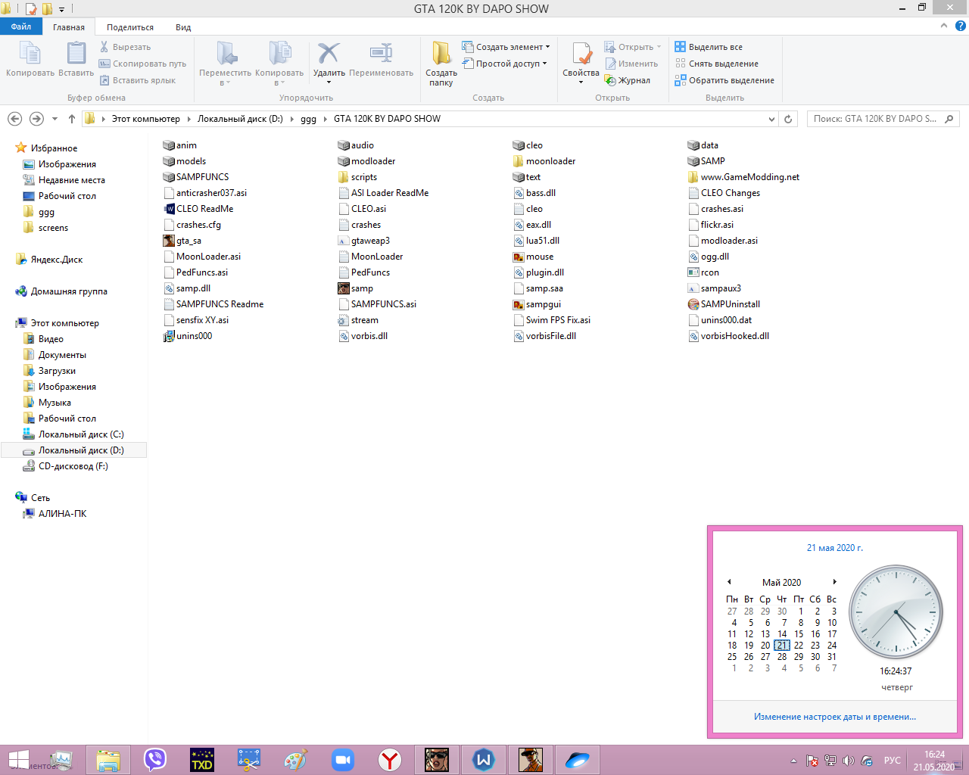Open the date and time settings link
This screenshot has width=969, height=775.
[834, 717]
